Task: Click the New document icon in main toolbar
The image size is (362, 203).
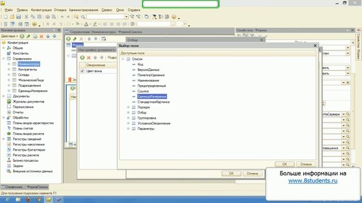Action: click(x=6, y=17)
